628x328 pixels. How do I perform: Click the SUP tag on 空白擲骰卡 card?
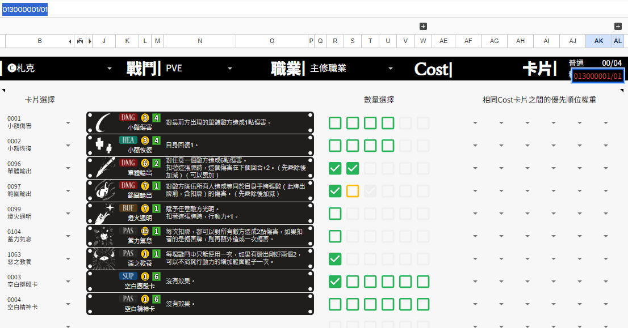pos(128,276)
